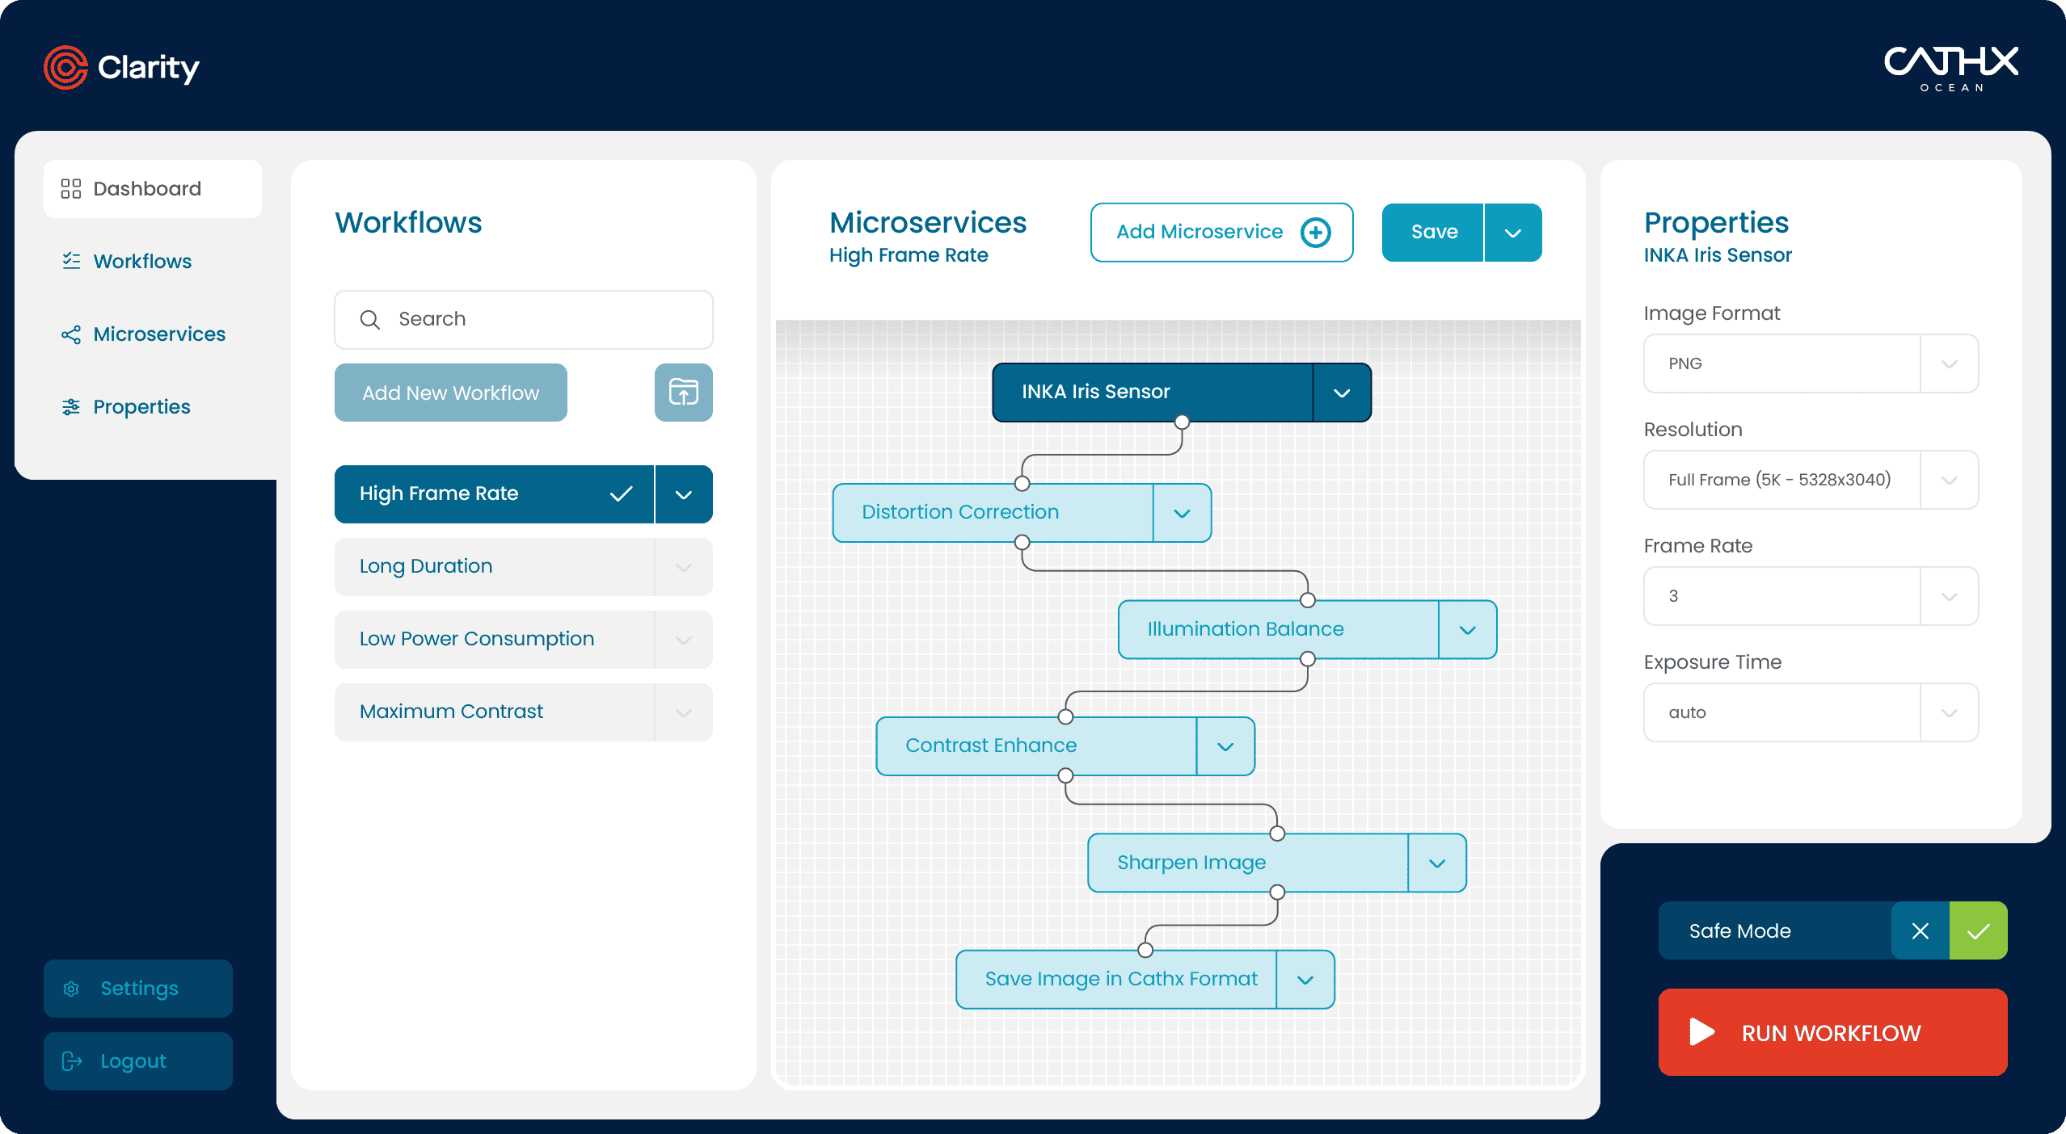This screenshot has height=1134, width=2066.
Task: Toggle High Frame Rate workflow active state
Action: coord(622,494)
